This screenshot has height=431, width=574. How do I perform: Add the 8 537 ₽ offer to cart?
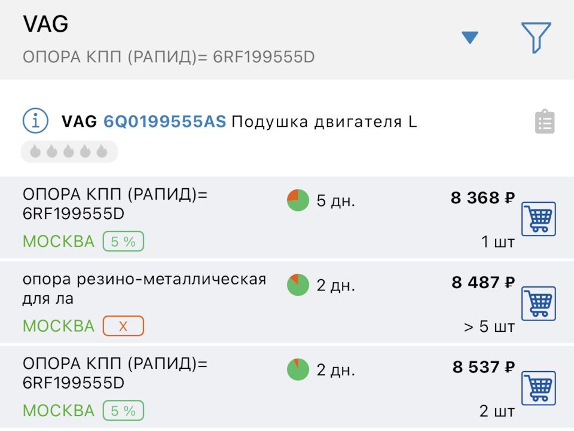click(539, 389)
